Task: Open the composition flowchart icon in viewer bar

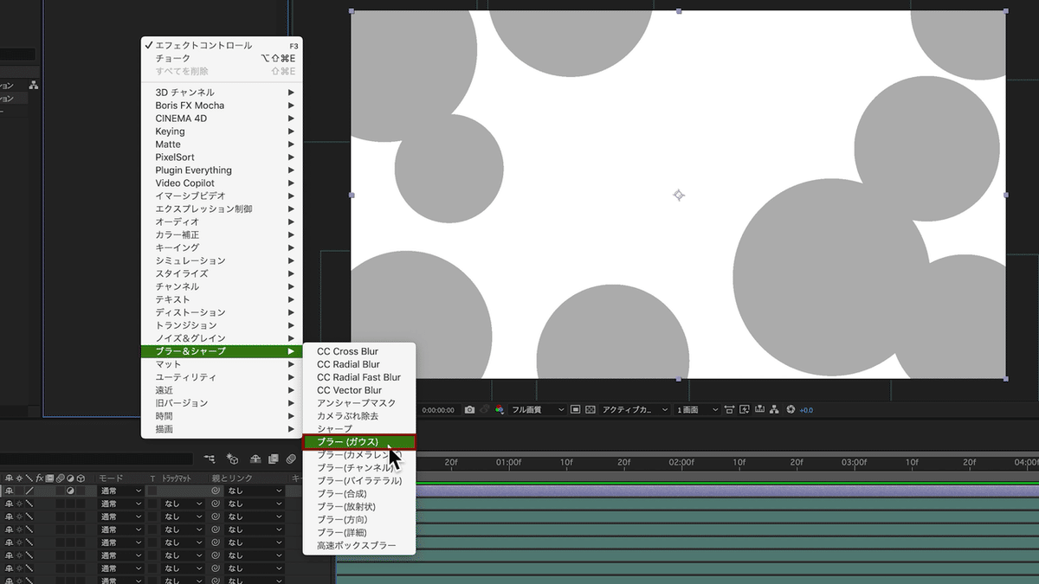Action: 773,409
